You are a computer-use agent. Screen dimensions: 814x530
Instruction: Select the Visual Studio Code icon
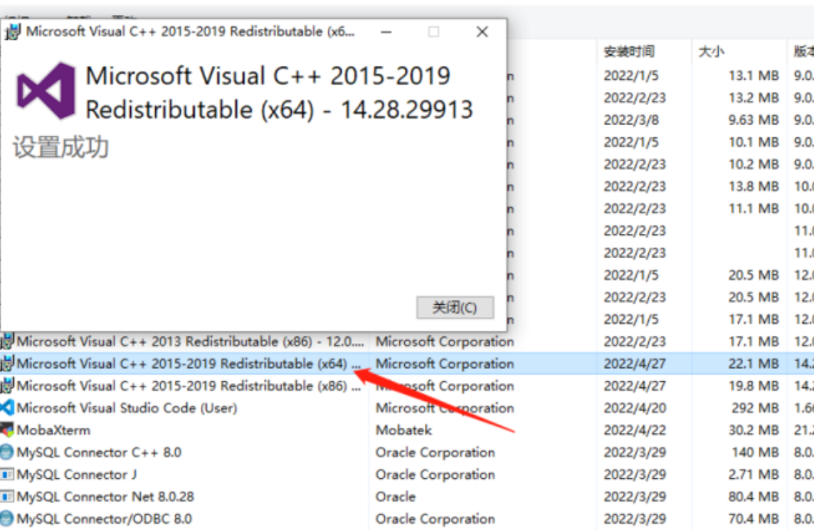[8, 408]
